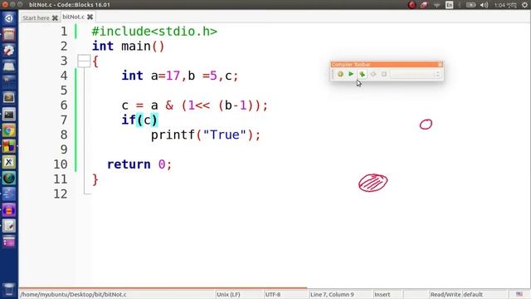Viewport: 531px width, 299px height.
Task: Click the 'Unix (LF)' status bar entry
Action: (x=228, y=294)
